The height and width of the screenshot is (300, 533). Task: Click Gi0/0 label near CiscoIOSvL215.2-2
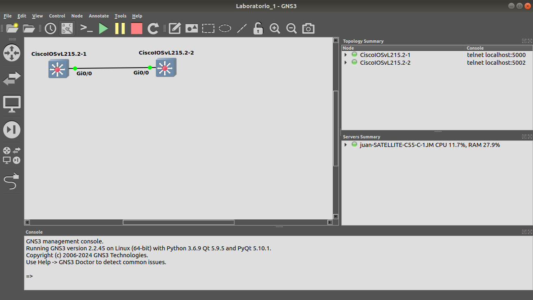[x=141, y=72]
